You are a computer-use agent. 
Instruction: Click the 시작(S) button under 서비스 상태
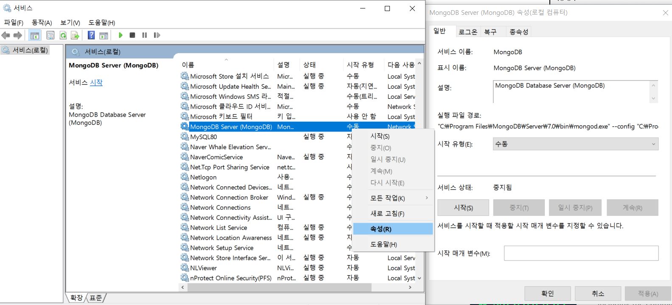pos(463,208)
